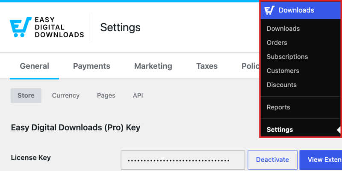This screenshot has width=342, height=171.
Task: Open the Pages sub-tab
Action: pos(106,95)
